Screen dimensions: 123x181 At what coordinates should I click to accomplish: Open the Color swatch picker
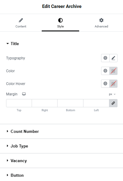(114, 71)
